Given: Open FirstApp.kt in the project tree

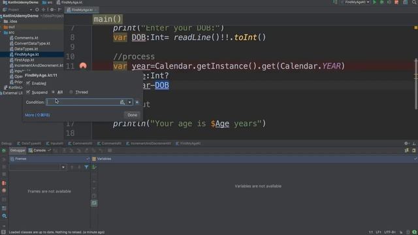Looking at the screenshot, I should click(24, 60).
